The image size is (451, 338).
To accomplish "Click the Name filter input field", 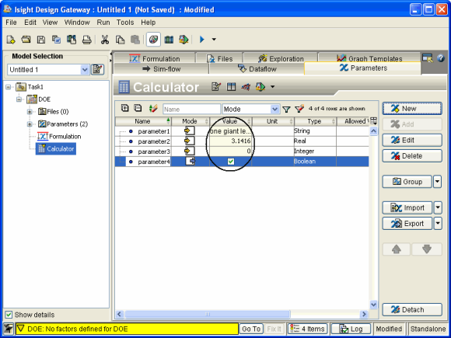I will [x=191, y=110].
